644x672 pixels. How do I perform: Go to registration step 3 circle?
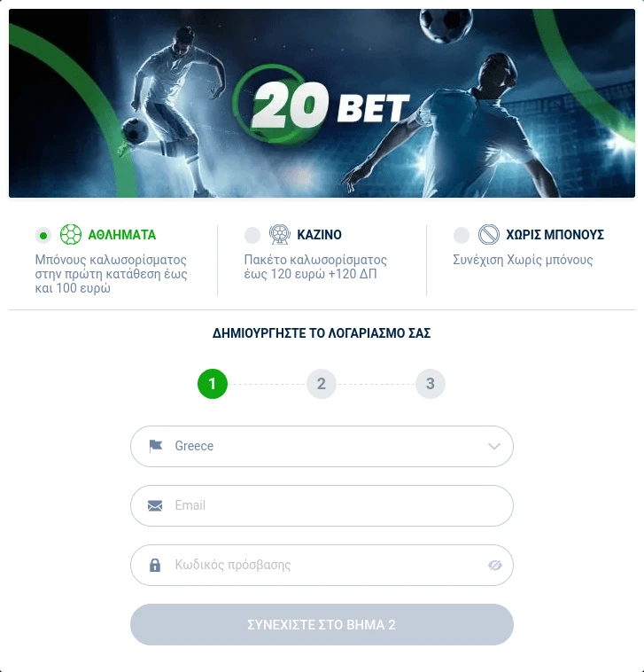tap(431, 384)
